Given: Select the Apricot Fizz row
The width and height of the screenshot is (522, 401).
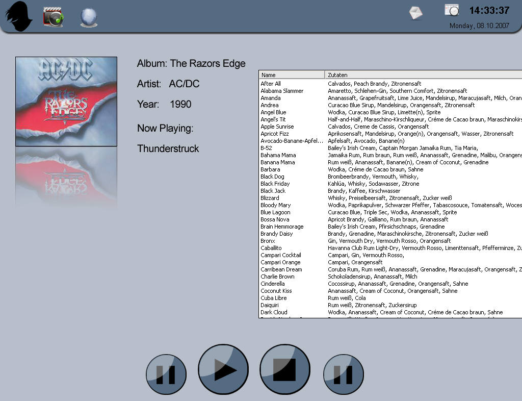Looking at the screenshot, I should 390,134.
